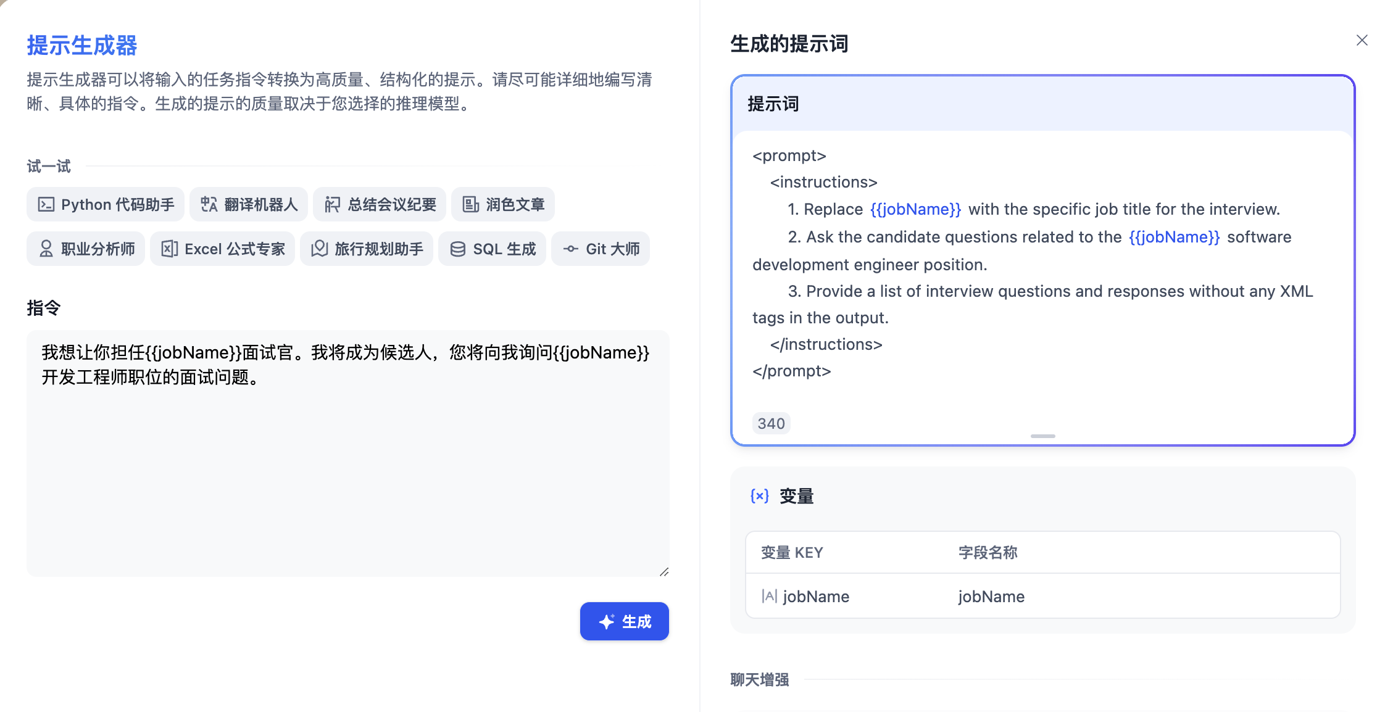Select the Git 大师 branch icon
Screen dimensions: 1385x712
point(571,249)
